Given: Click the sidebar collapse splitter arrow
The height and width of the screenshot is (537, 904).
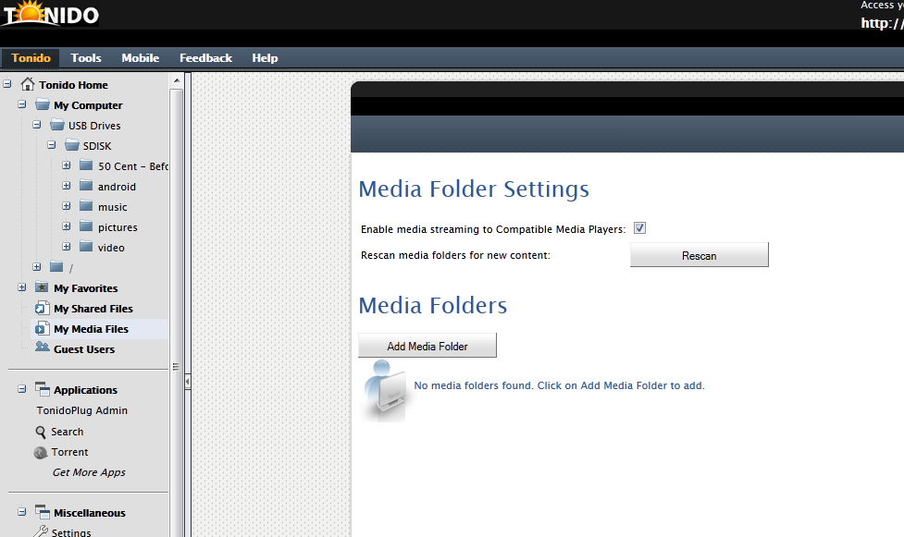Looking at the screenshot, I should coord(188,381).
